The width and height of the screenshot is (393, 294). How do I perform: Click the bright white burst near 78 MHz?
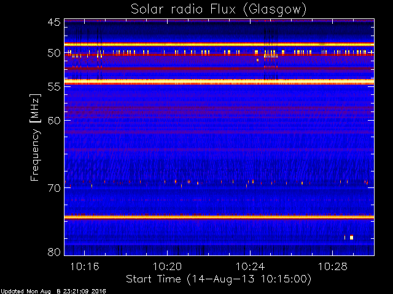(351, 237)
